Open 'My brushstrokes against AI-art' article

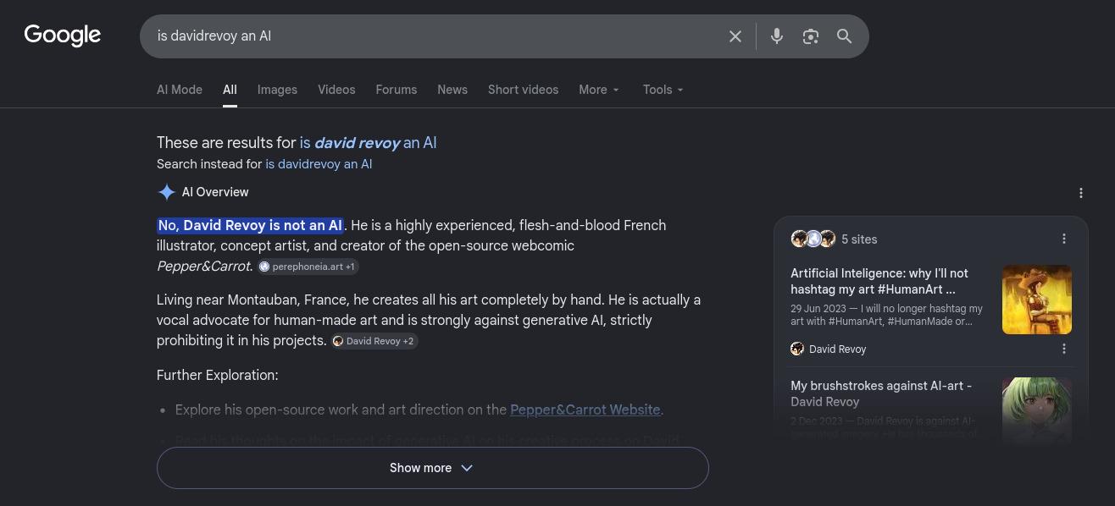coord(881,393)
